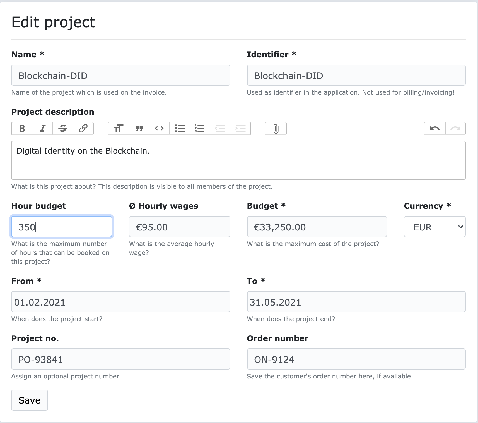
Task: Select the From date field
Action: pyautogui.click(x=120, y=302)
